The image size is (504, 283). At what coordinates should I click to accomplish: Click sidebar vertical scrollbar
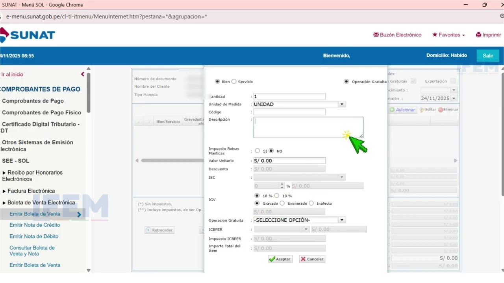tap(89, 93)
